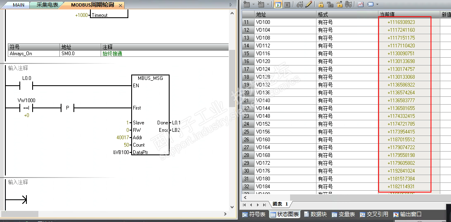Click the Error output operand LB2
This screenshot has height=222, width=451.
(176, 130)
